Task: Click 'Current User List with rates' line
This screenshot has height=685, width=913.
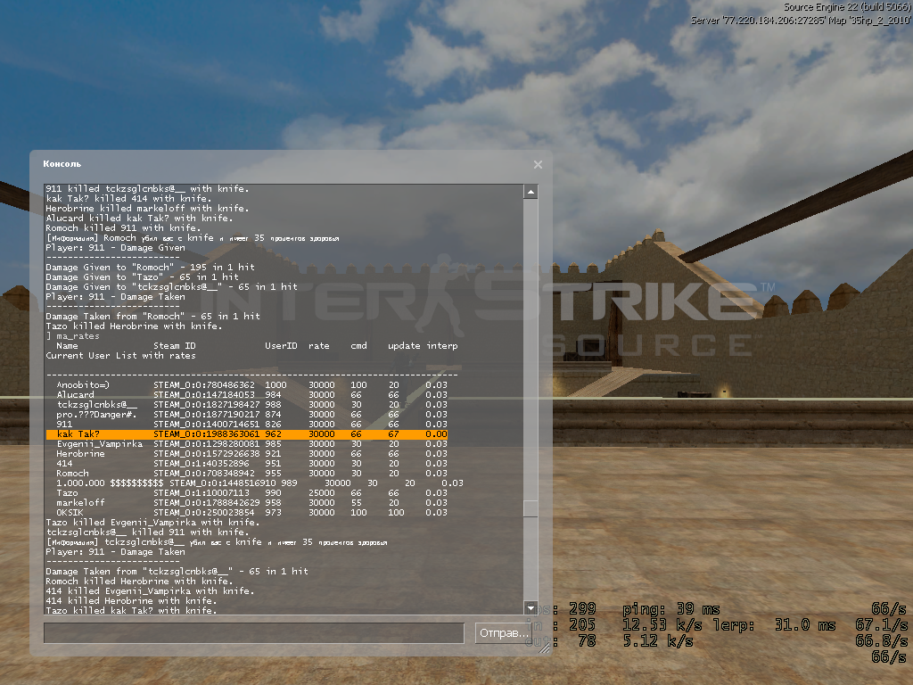Action: coord(120,356)
